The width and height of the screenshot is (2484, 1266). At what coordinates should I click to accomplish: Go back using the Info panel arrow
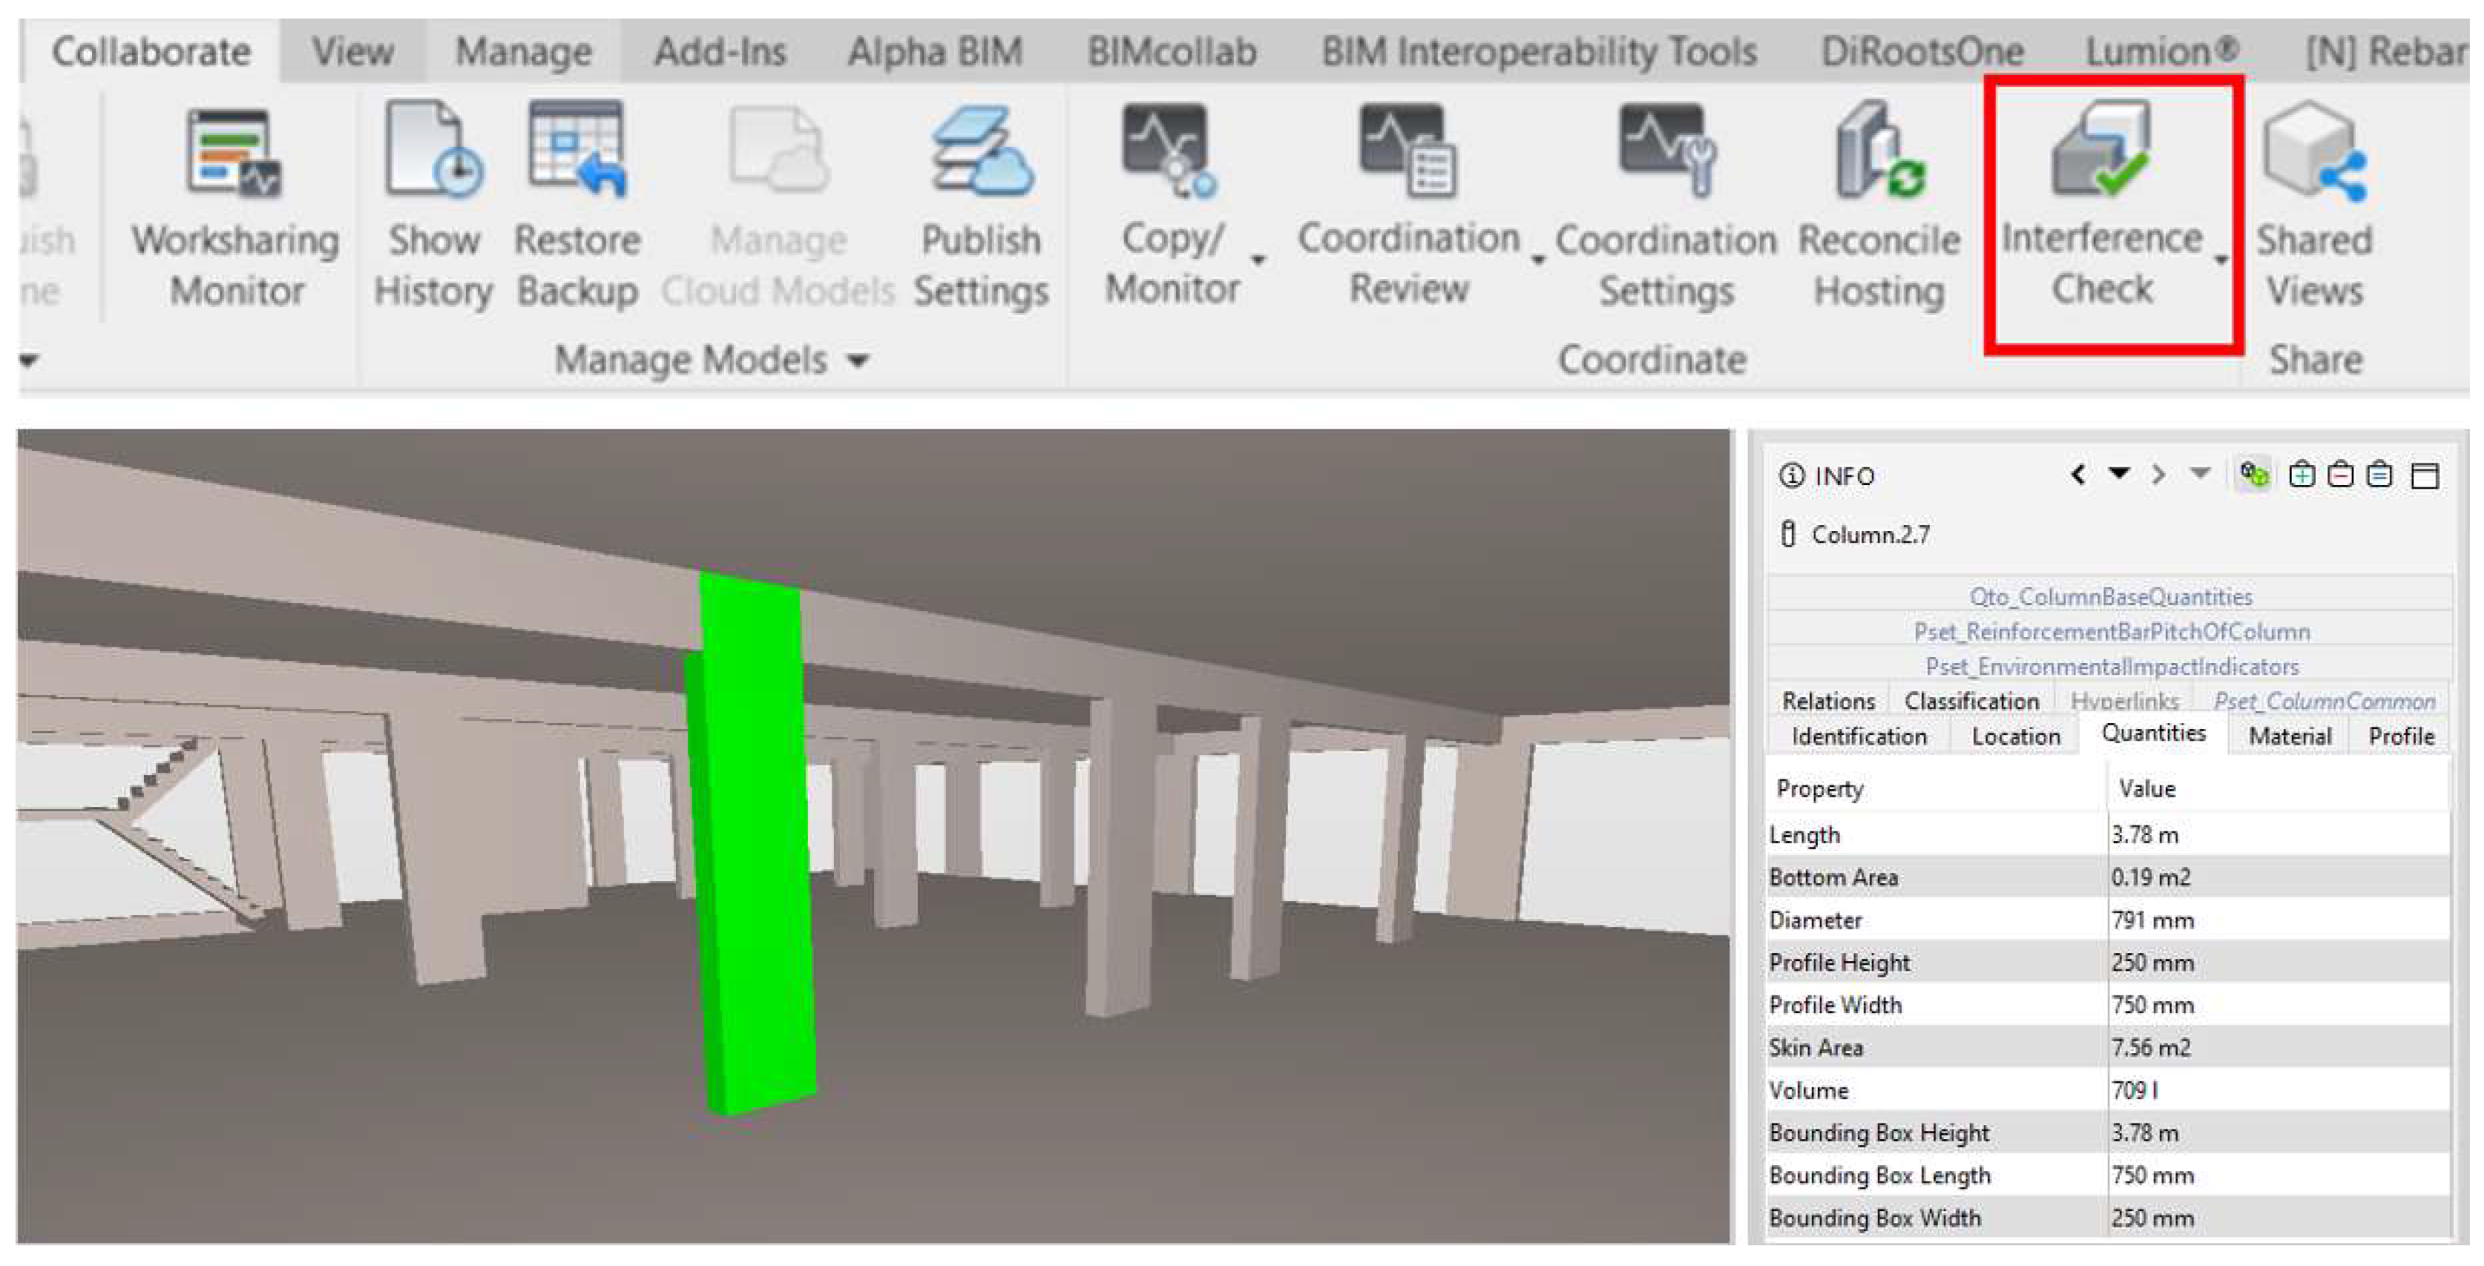(x=2079, y=475)
